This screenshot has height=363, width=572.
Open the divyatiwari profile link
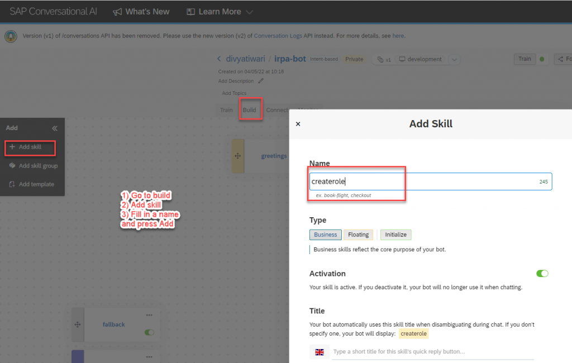click(246, 59)
